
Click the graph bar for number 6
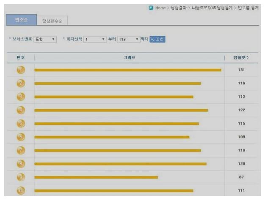[x=112, y=137]
